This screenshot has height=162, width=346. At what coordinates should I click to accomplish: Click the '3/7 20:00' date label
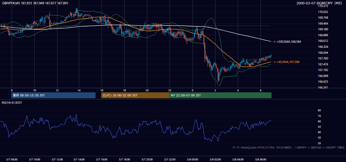pyautogui.click(x=147, y=160)
